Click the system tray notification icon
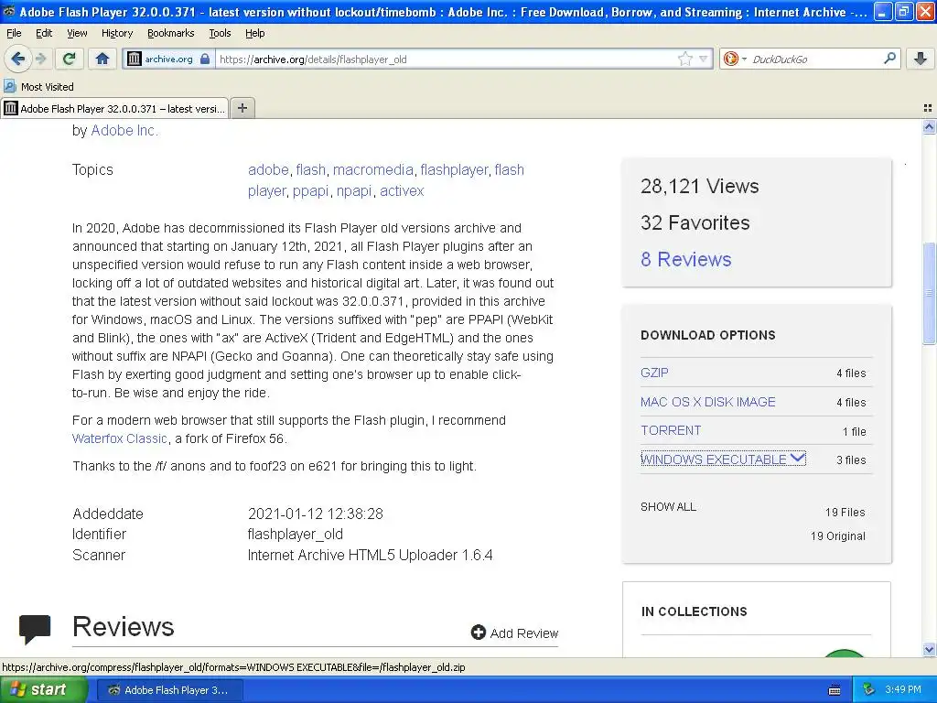 coord(869,689)
